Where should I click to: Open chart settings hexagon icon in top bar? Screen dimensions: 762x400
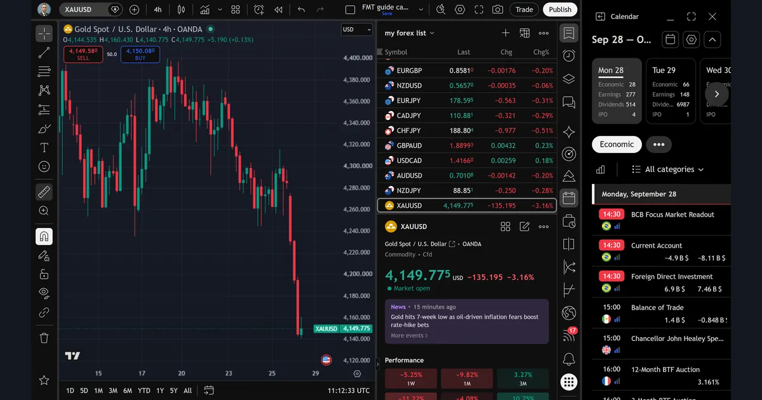point(460,10)
